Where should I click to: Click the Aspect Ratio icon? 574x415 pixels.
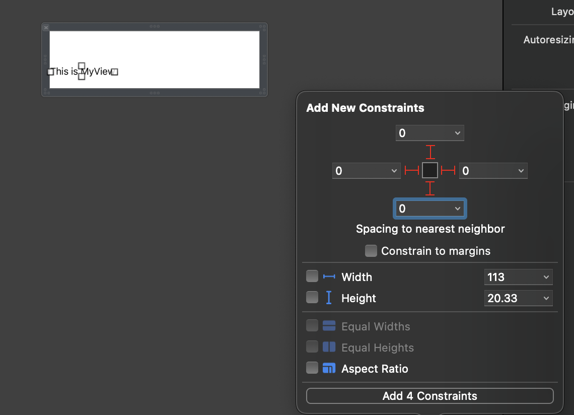(329, 368)
